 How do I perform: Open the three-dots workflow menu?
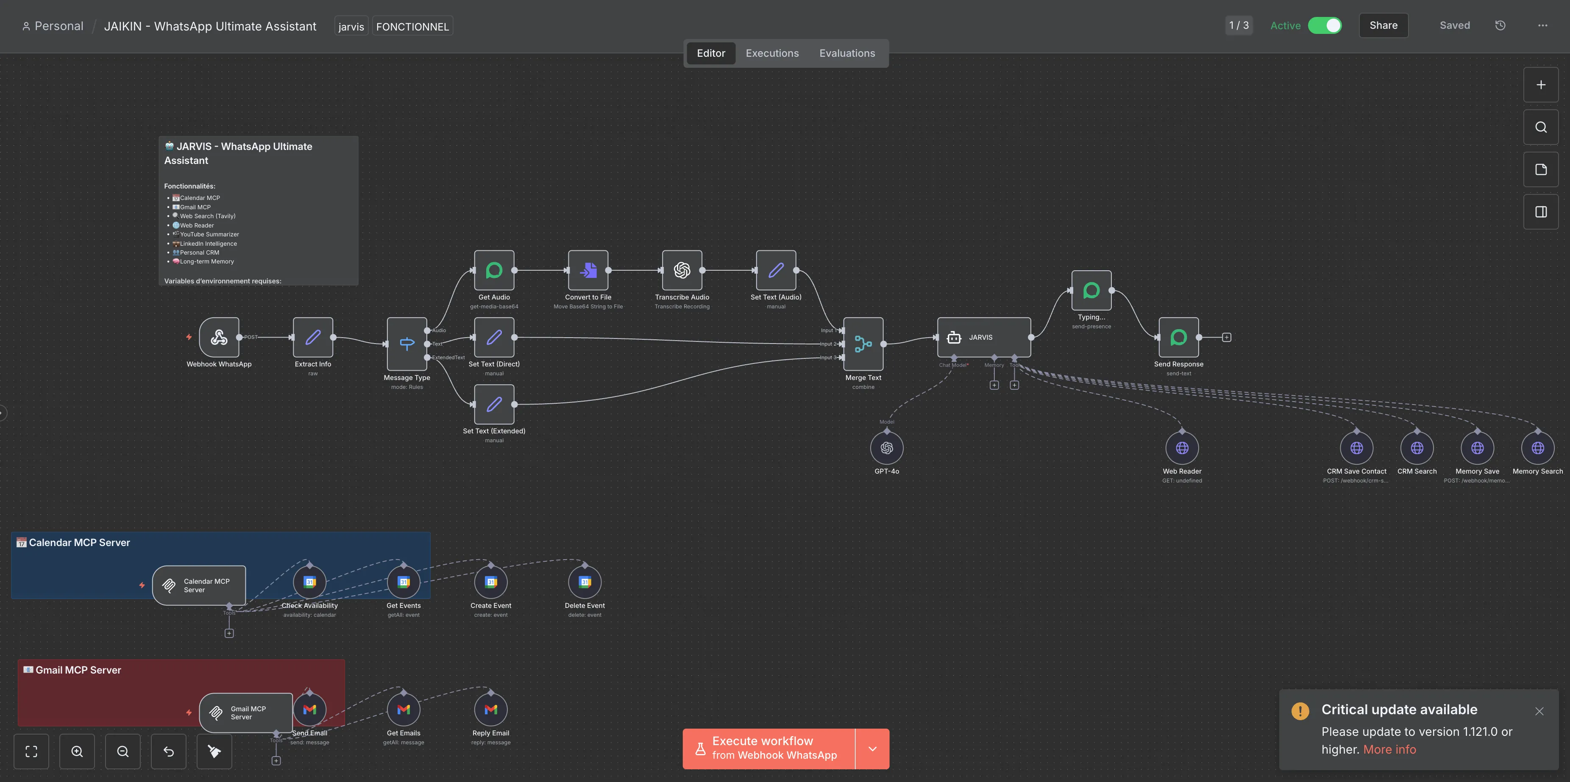pos(1542,25)
